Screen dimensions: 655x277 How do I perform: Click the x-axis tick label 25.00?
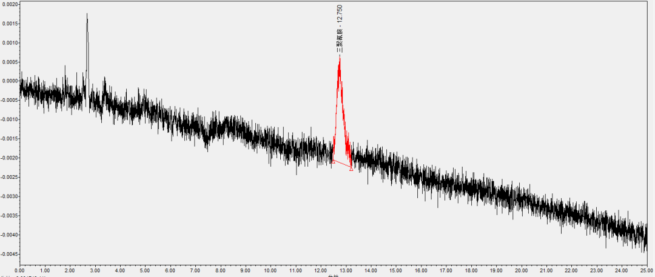(x=647, y=270)
